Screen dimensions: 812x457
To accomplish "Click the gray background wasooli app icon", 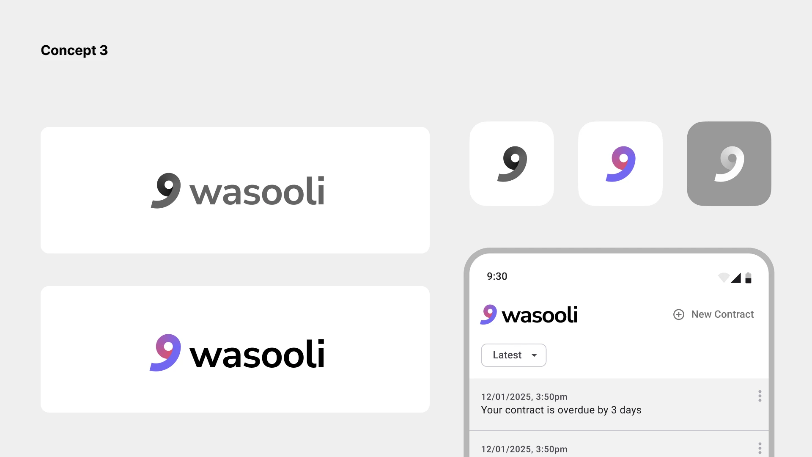I will (x=729, y=164).
